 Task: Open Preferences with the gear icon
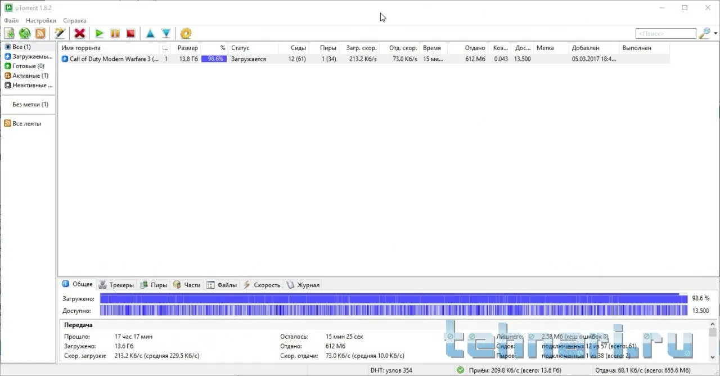click(x=186, y=33)
